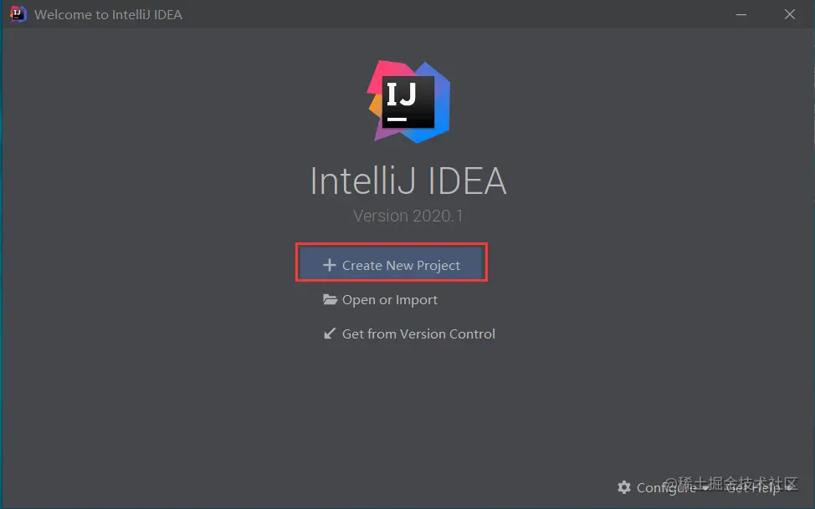Image resolution: width=815 pixels, height=509 pixels.
Task: Click the IntelliJ icon in the title bar
Action: click(18, 14)
